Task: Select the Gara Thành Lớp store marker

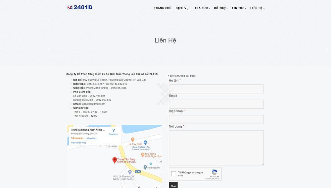Action: pyautogui.click(x=145, y=143)
